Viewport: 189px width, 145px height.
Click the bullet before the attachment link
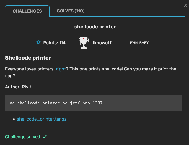(14, 119)
